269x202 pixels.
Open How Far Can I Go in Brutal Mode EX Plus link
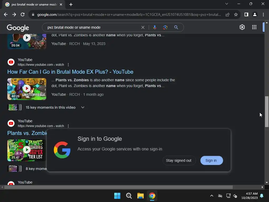(x=70, y=72)
